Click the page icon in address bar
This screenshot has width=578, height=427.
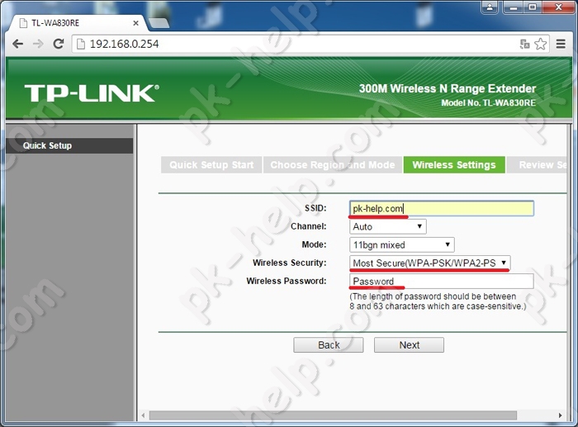(x=80, y=45)
